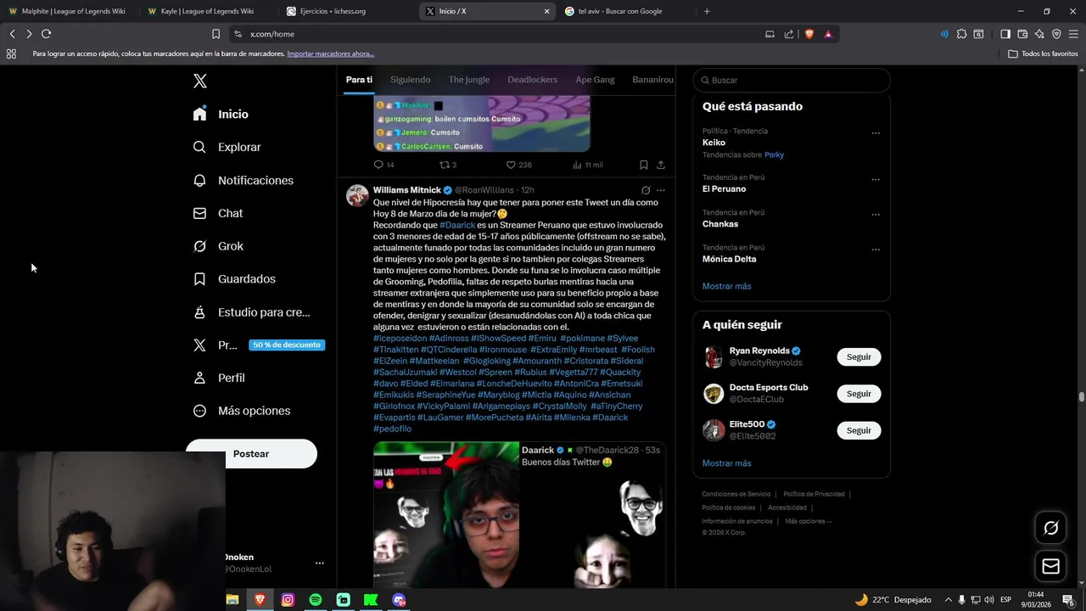Screen dimensions: 1086x611
Task: Go back in the browser
Action: coord(12,34)
